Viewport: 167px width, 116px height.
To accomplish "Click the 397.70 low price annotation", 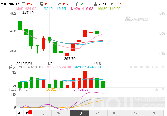I will (x=70, y=59).
